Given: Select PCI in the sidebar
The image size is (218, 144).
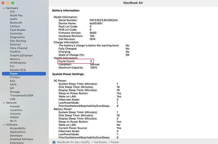Looking at the screenshot, I should [12, 66].
